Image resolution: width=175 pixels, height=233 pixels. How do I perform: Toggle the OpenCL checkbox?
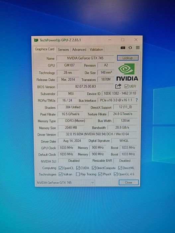tap(60, 168)
